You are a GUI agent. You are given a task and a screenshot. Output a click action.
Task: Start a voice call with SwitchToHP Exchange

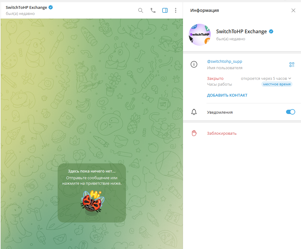pos(153,10)
